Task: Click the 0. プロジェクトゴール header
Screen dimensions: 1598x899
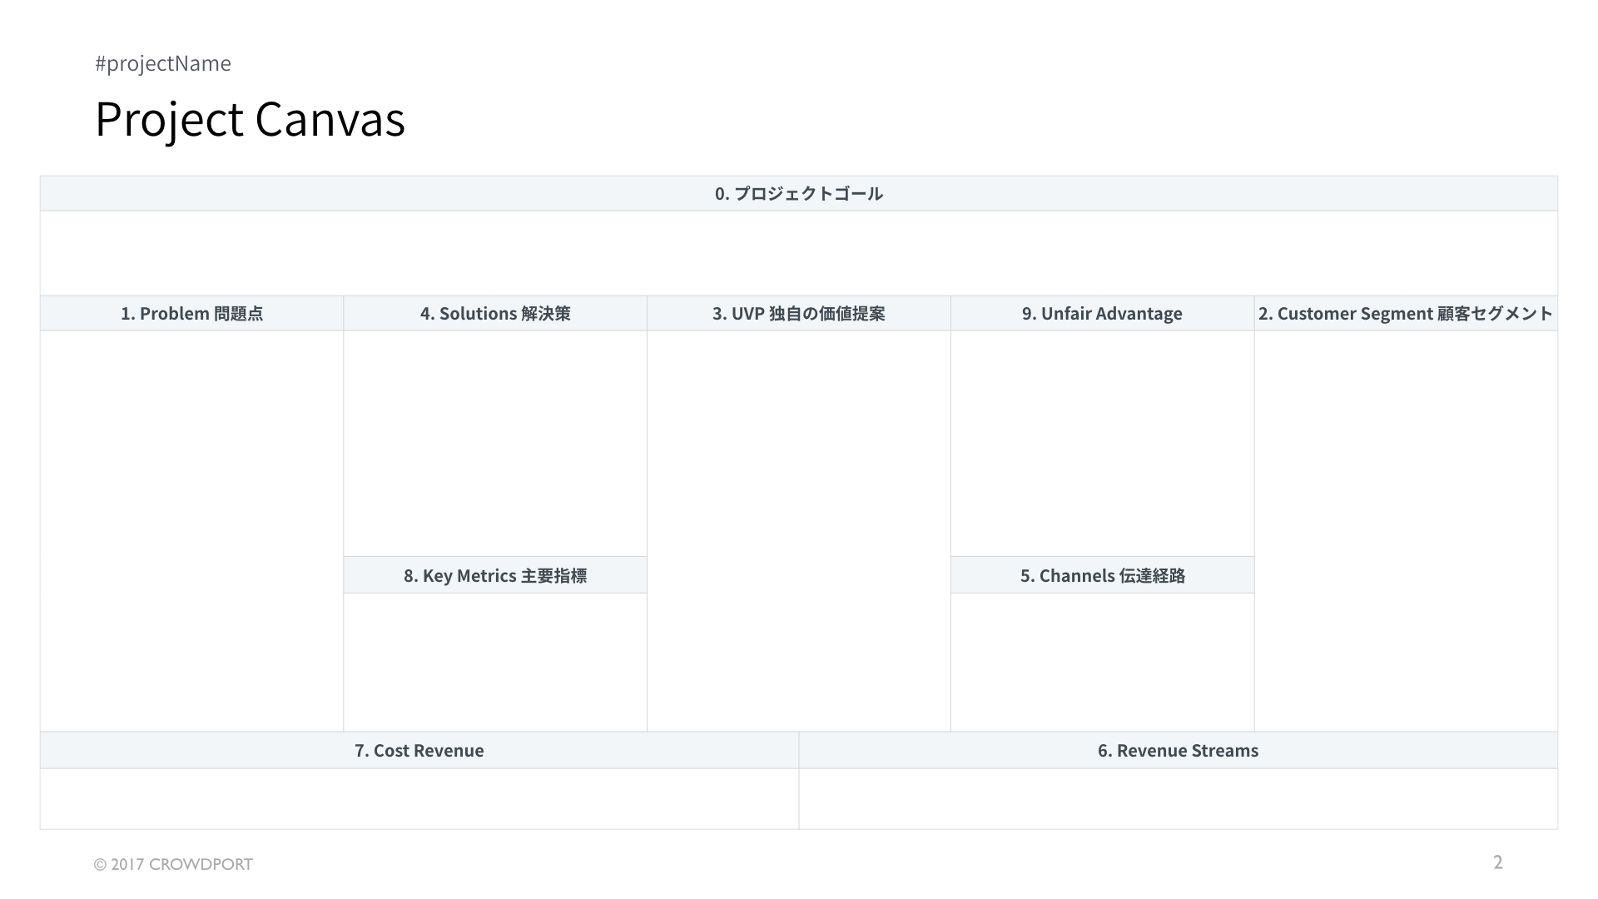Action: click(x=799, y=193)
